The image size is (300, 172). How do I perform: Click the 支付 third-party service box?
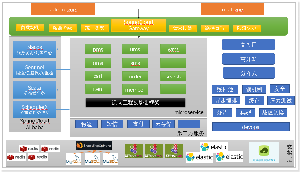pyautogui.click(x=138, y=124)
